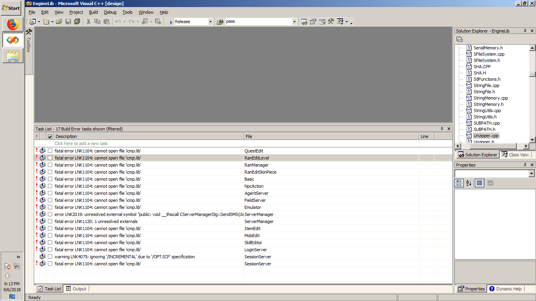Click the Windows Start button
536x301 pixels.
click(x=11, y=8)
